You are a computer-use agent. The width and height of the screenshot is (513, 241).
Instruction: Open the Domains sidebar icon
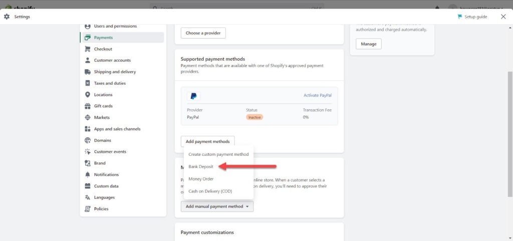(x=87, y=140)
